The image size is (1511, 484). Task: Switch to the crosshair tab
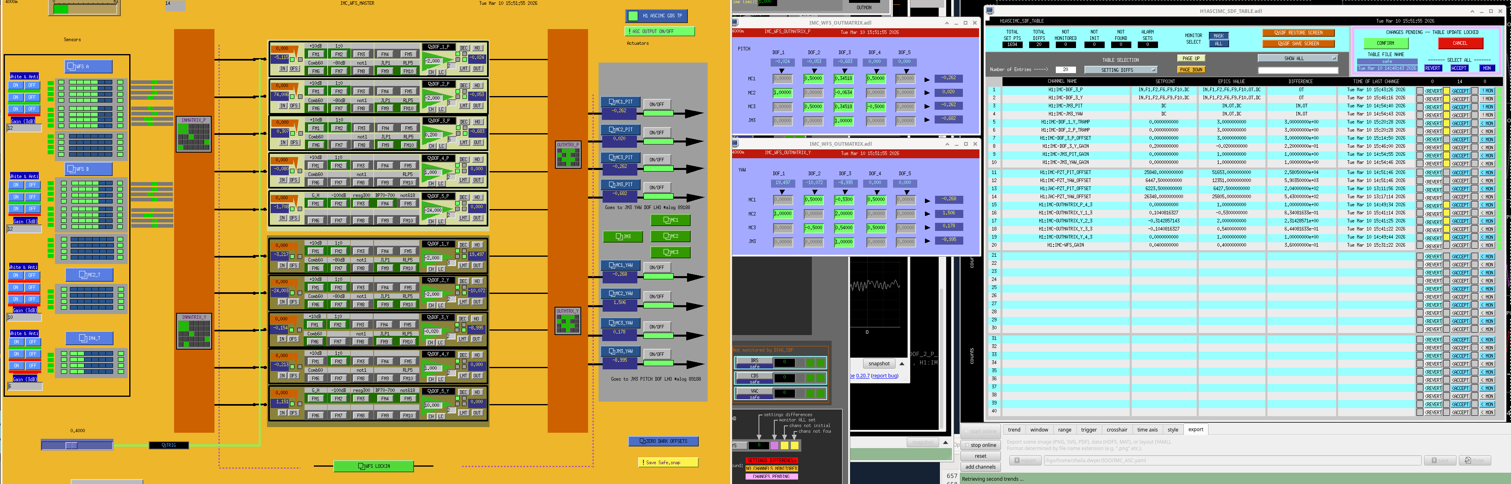click(1117, 430)
